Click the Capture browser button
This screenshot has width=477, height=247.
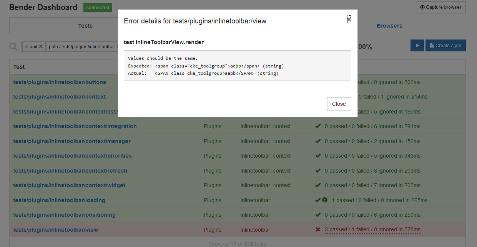pyautogui.click(x=441, y=7)
